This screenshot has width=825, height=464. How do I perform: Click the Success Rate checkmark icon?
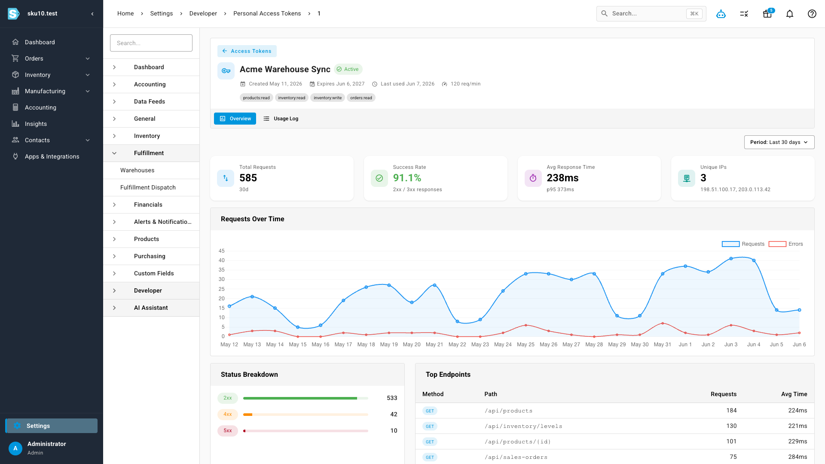coord(379,178)
